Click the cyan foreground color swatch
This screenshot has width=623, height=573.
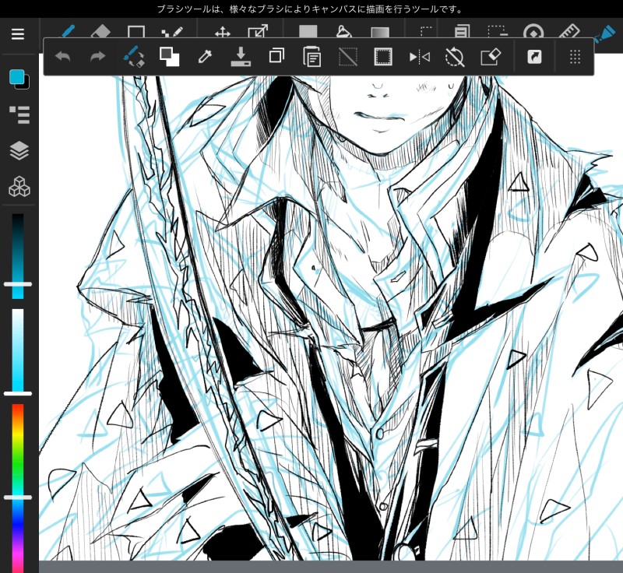click(16, 77)
